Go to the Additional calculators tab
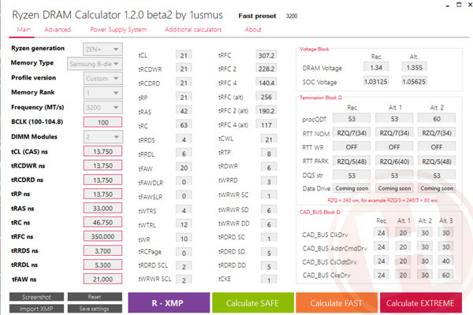 click(x=193, y=30)
